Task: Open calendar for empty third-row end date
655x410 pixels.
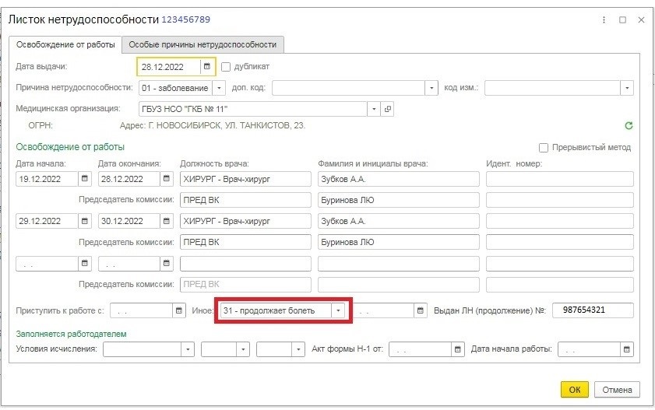Action: click(x=167, y=264)
